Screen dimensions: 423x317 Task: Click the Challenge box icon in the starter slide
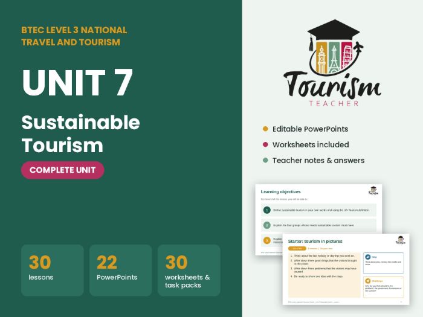coord(367,281)
